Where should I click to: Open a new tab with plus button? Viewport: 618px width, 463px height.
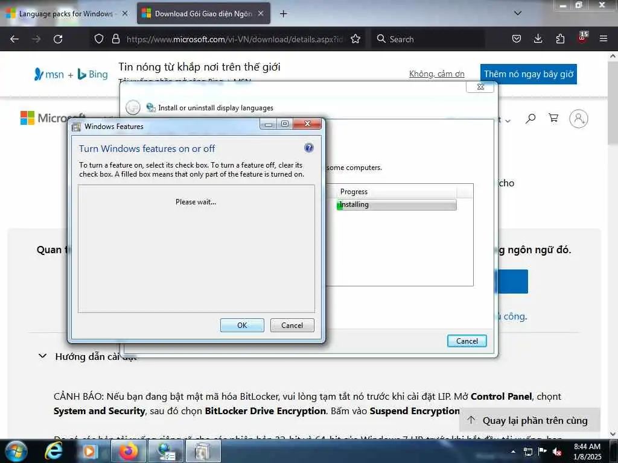coord(283,14)
